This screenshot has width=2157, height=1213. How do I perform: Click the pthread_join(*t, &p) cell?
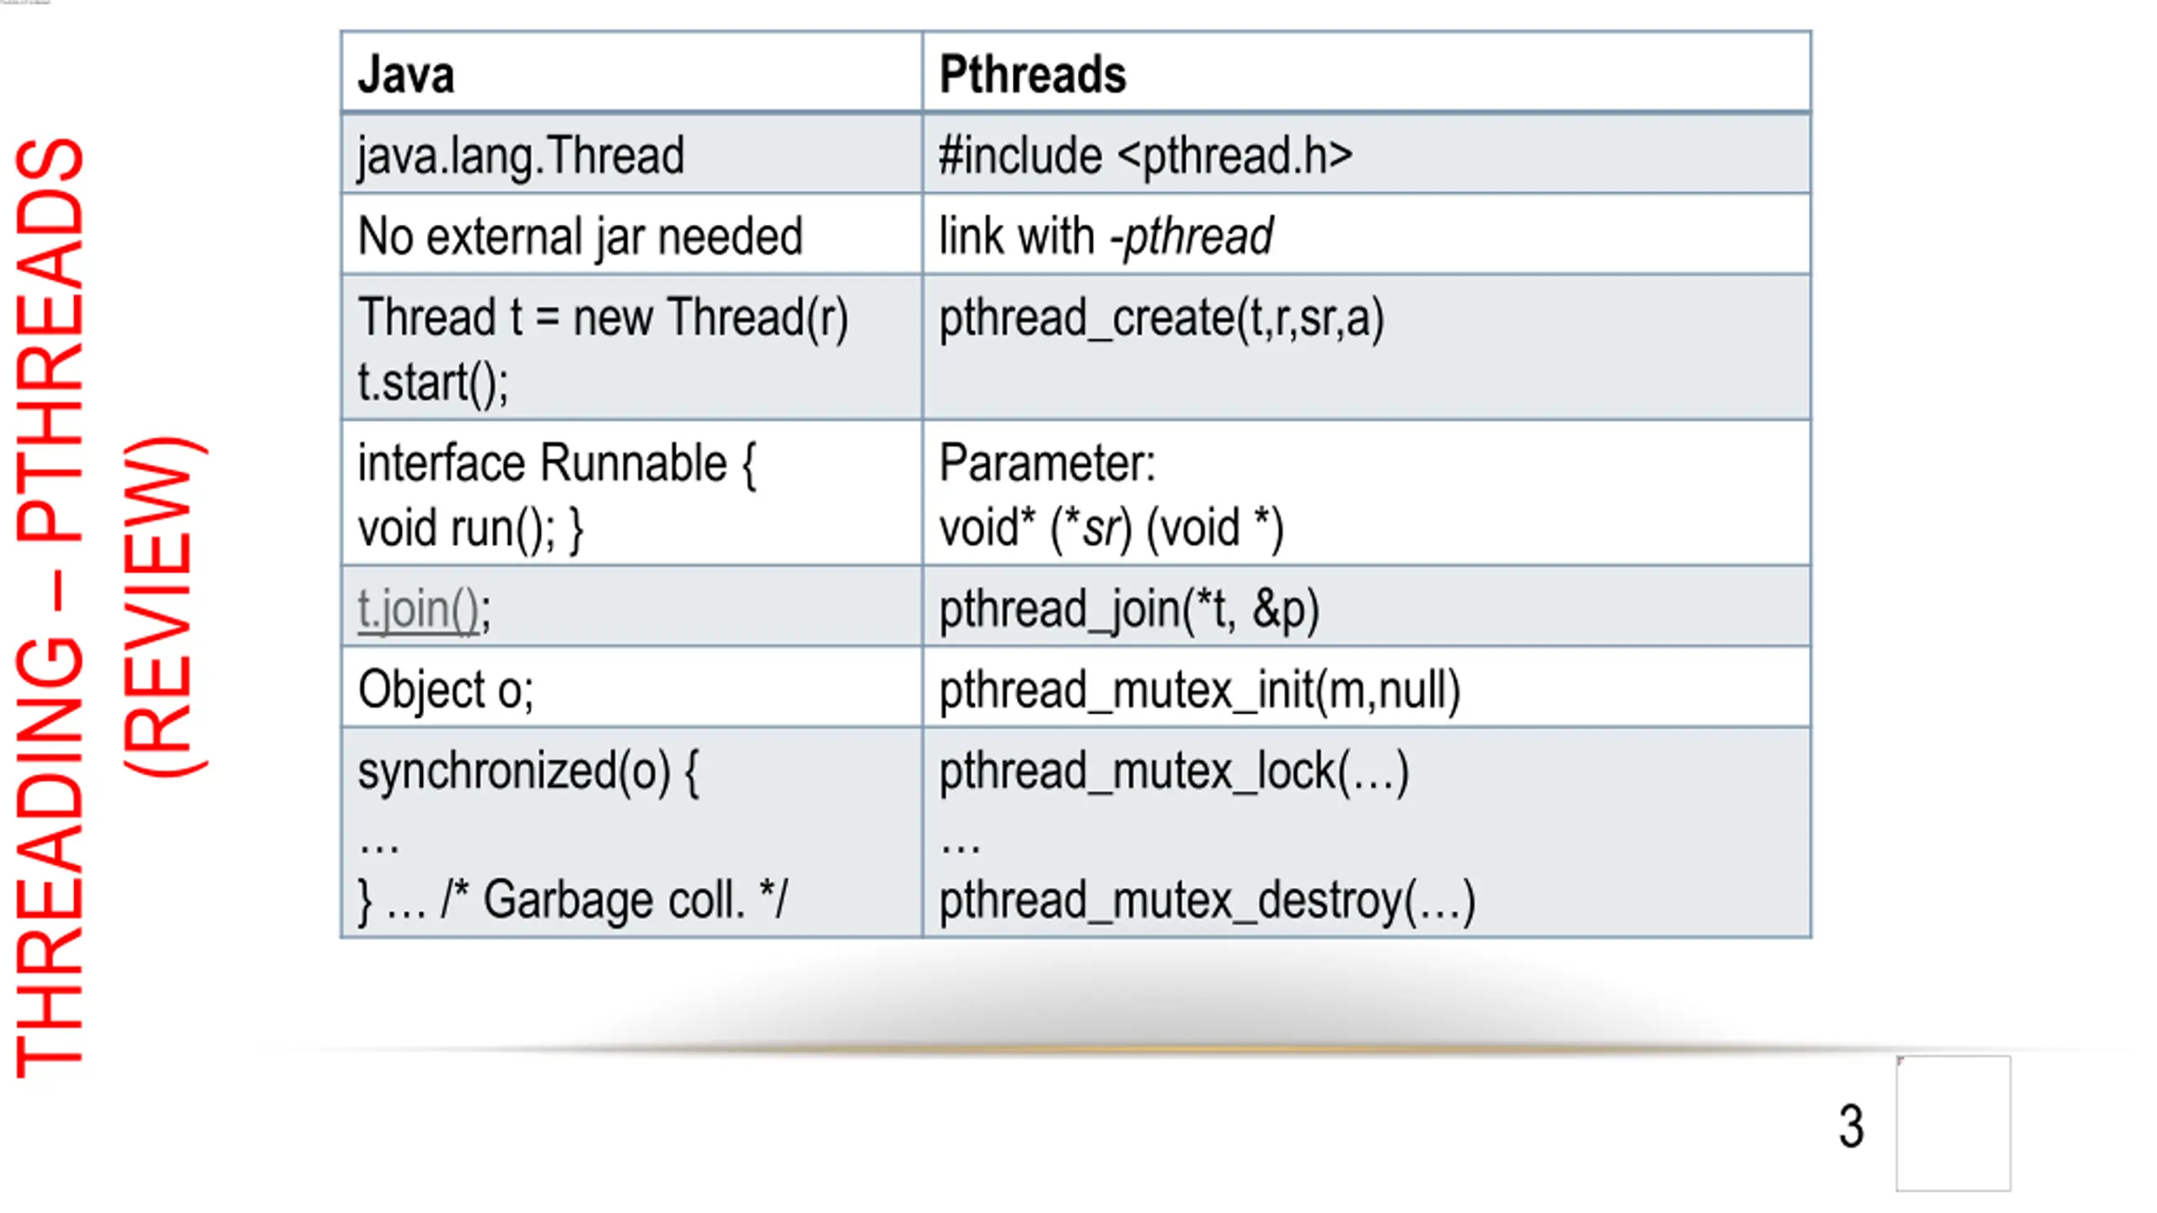pyautogui.click(x=1367, y=606)
